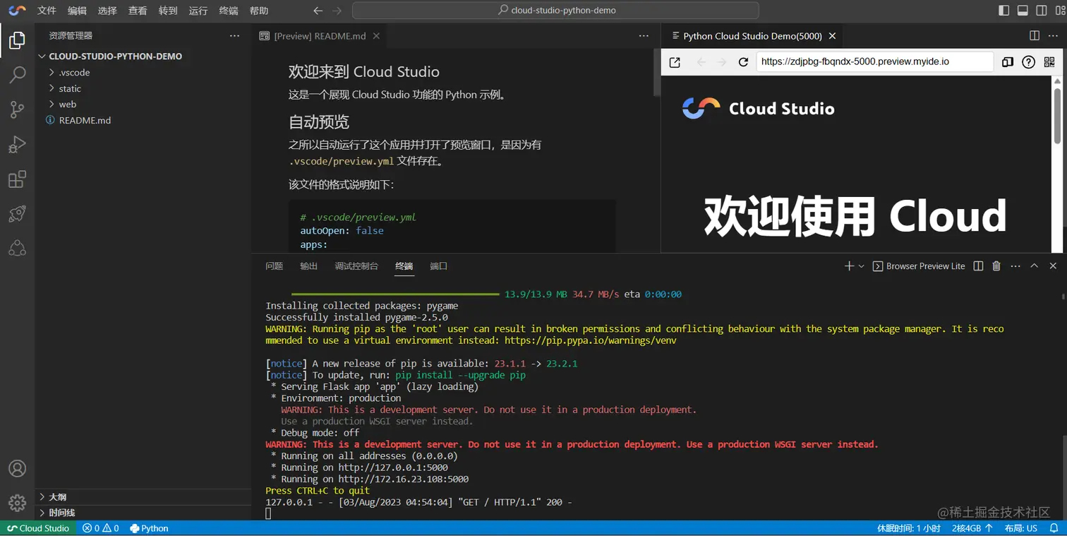Screen dimensions: 1067x536
Task: Expand the web folder
Action: point(143,104)
